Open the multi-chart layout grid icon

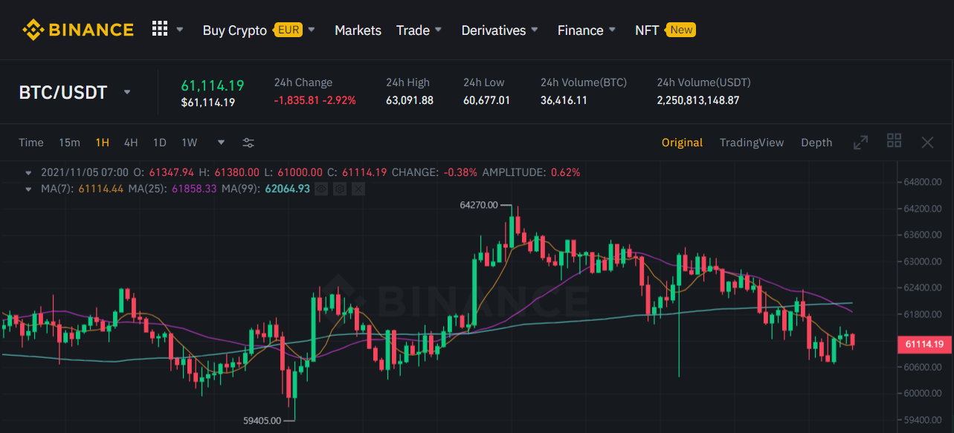[895, 140]
